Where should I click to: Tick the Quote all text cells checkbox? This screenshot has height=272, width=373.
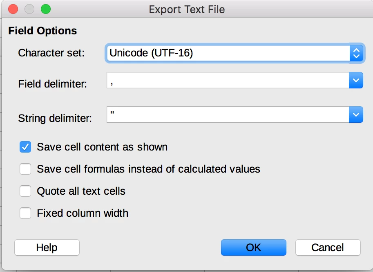(x=25, y=191)
